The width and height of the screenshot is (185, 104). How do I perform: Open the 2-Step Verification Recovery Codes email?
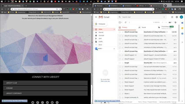(x=148, y=44)
